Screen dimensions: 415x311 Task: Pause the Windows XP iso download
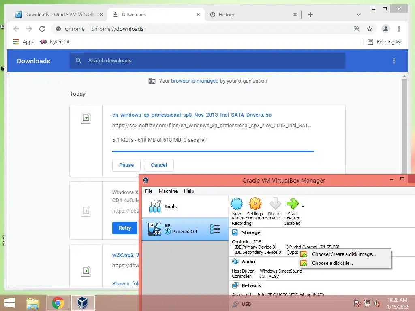click(x=126, y=165)
